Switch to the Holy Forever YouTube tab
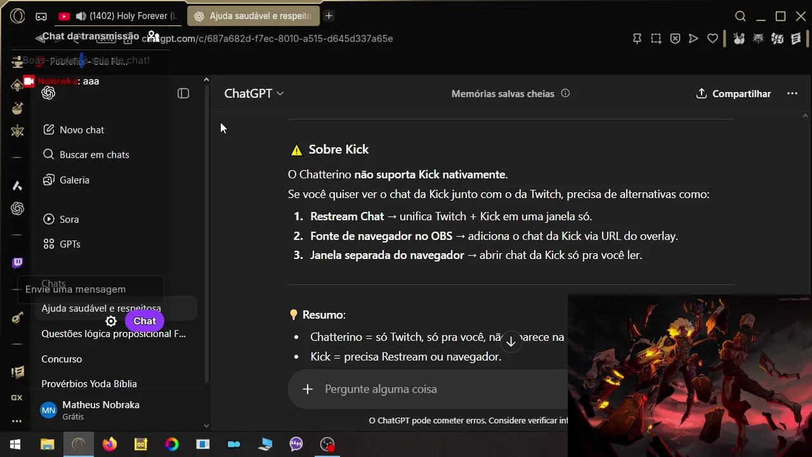812x457 pixels. [x=119, y=16]
